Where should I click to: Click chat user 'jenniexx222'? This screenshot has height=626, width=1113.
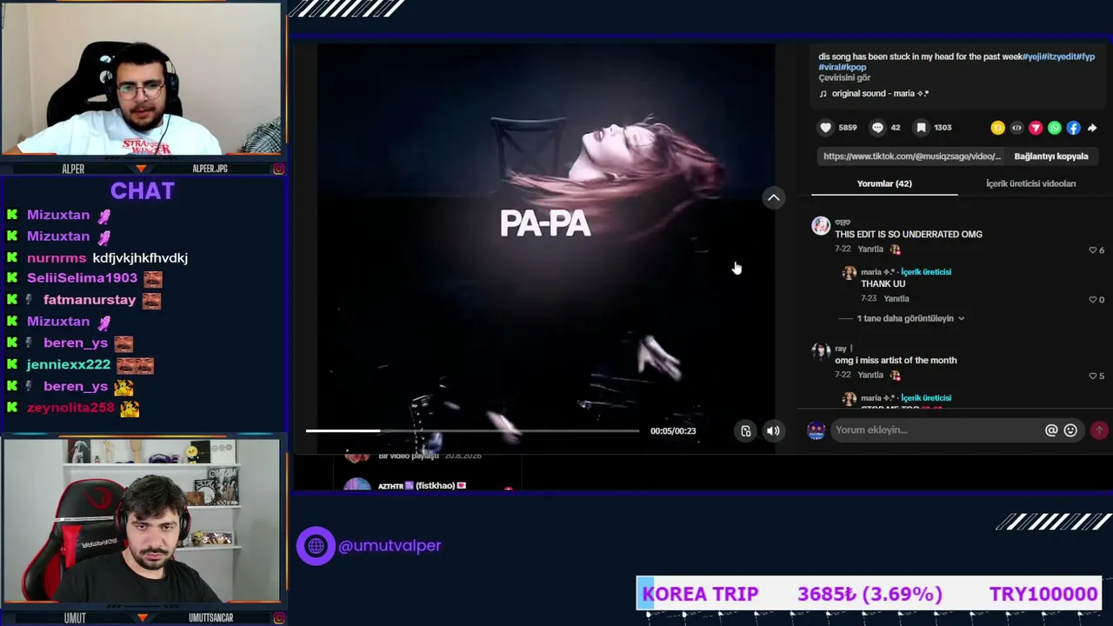[x=69, y=365]
